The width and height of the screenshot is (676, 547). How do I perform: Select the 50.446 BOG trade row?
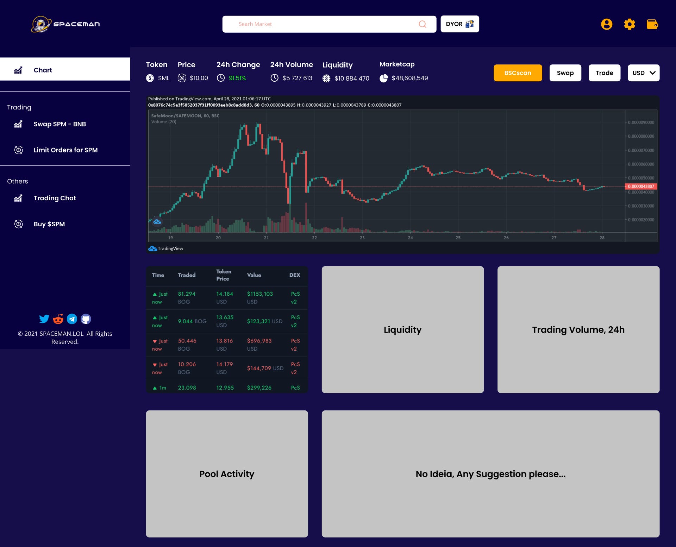point(227,345)
